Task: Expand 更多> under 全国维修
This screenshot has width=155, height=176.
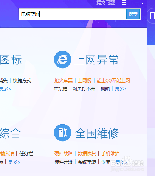Action: [121, 162]
